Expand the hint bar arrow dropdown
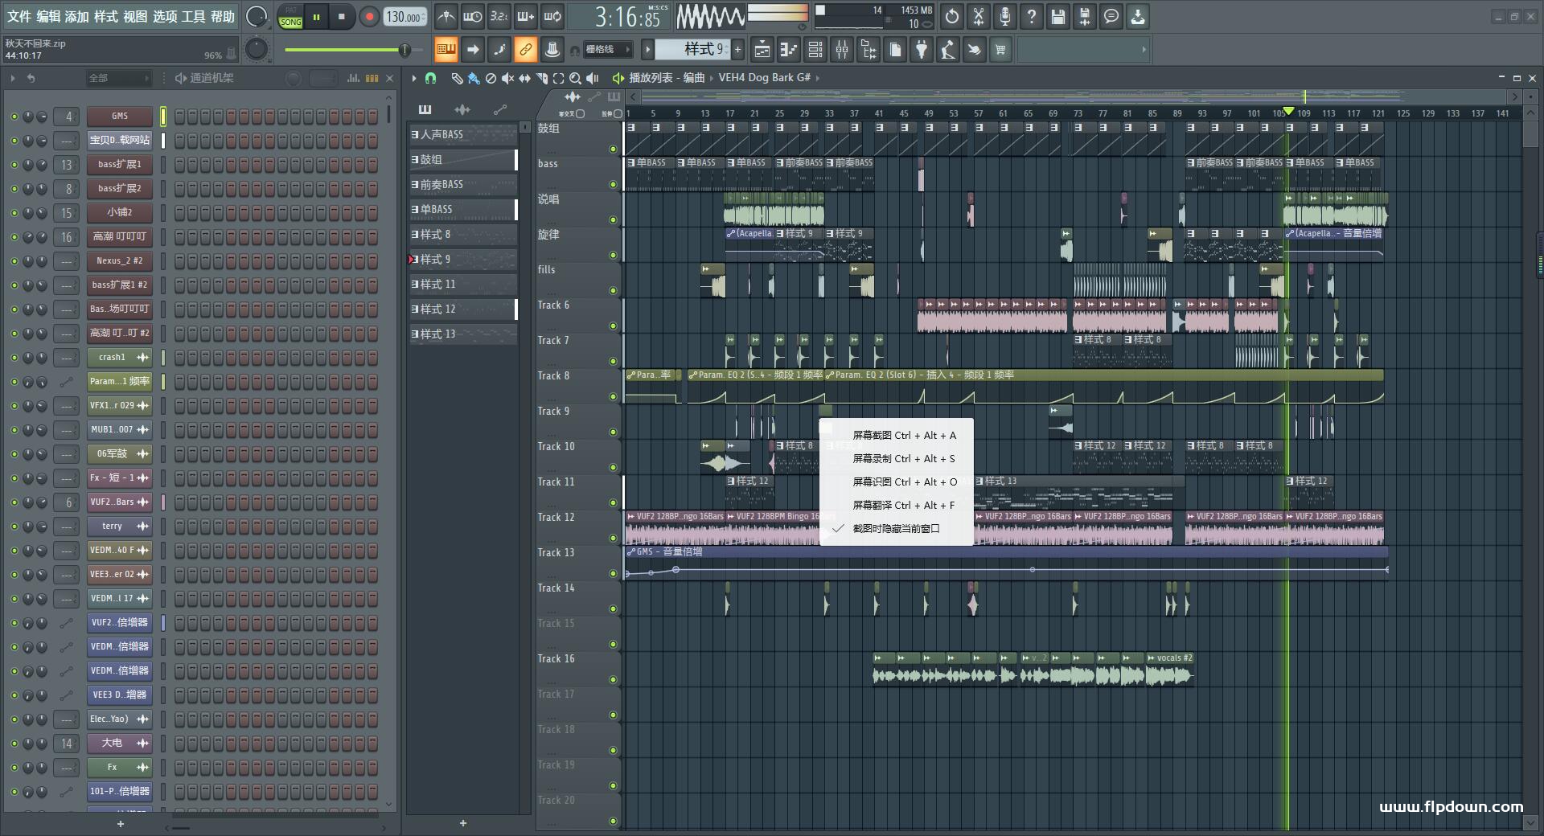The height and width of the screenshot is (836, 1544). (x=1144, y=50)
